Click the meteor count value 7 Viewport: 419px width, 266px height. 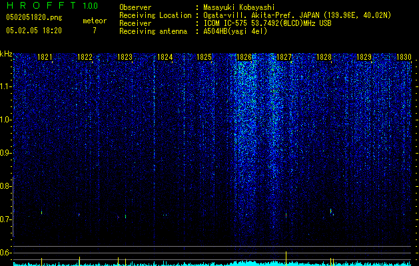pyautogui.click(x=95, y=31)
